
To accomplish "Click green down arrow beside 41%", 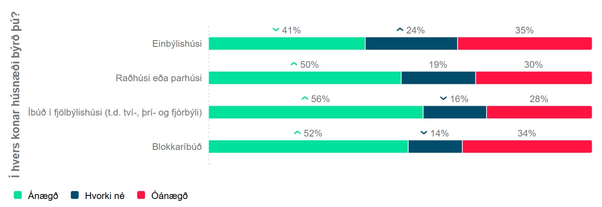I will (276, 30).
